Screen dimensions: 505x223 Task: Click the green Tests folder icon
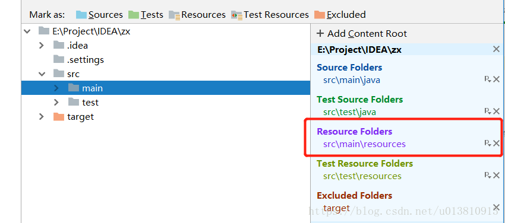(x=134, y=15)
